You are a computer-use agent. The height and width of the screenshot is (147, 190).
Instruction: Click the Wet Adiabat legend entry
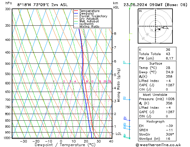click(86, 21)
